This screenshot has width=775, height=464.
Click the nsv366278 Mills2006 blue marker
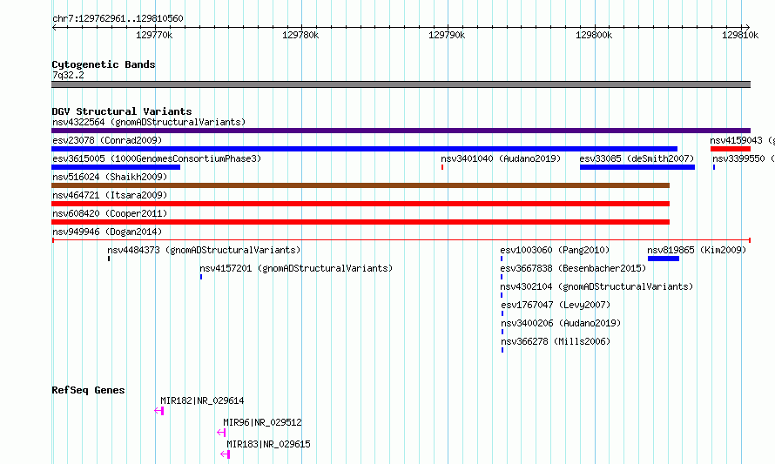502,350
